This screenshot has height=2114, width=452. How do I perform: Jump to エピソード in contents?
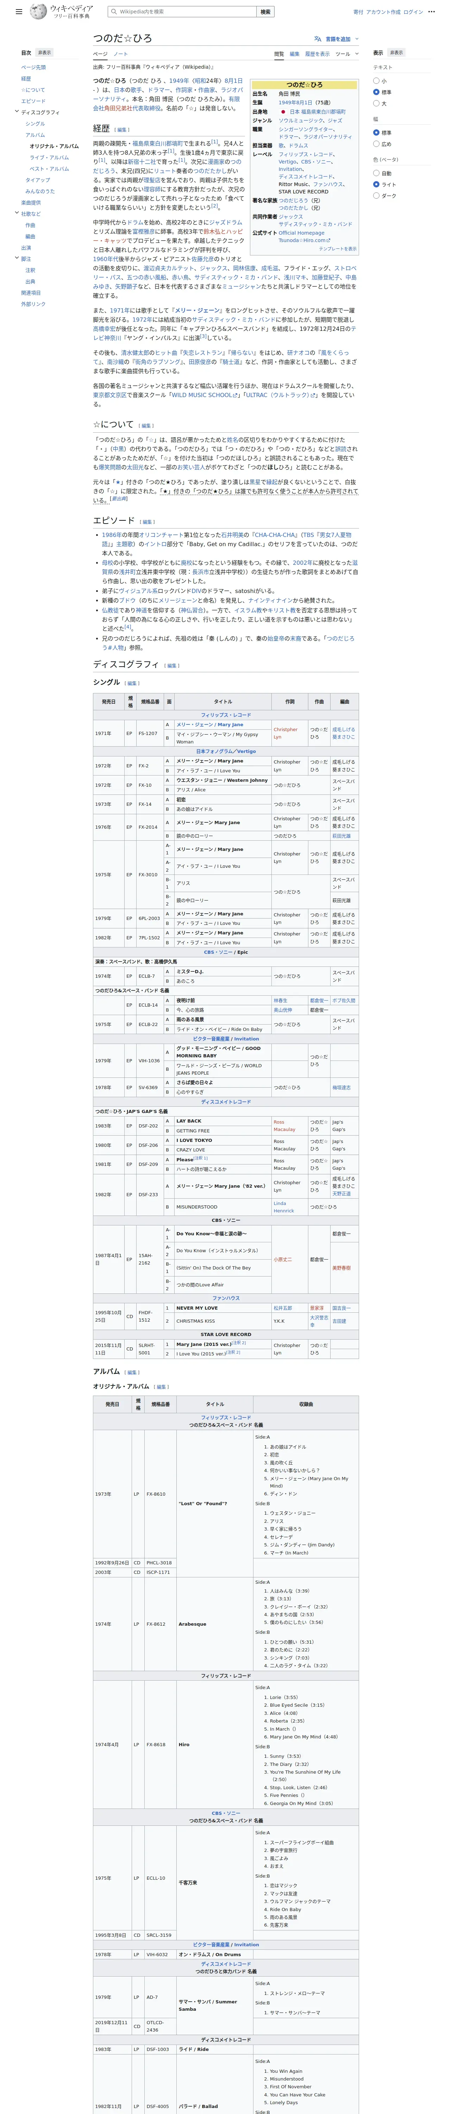34,101
